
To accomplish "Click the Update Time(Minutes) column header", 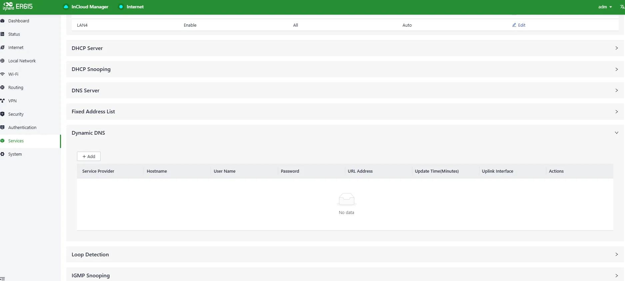I will coord(437,171).
